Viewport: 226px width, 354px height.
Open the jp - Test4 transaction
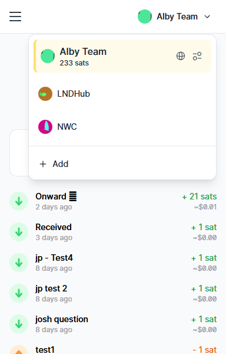coord(113,263)
